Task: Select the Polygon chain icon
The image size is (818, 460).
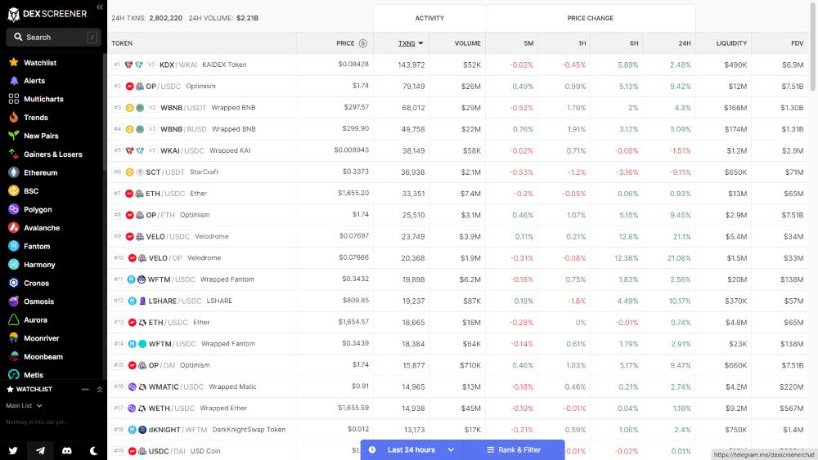Action: click(x=14, y=209)
